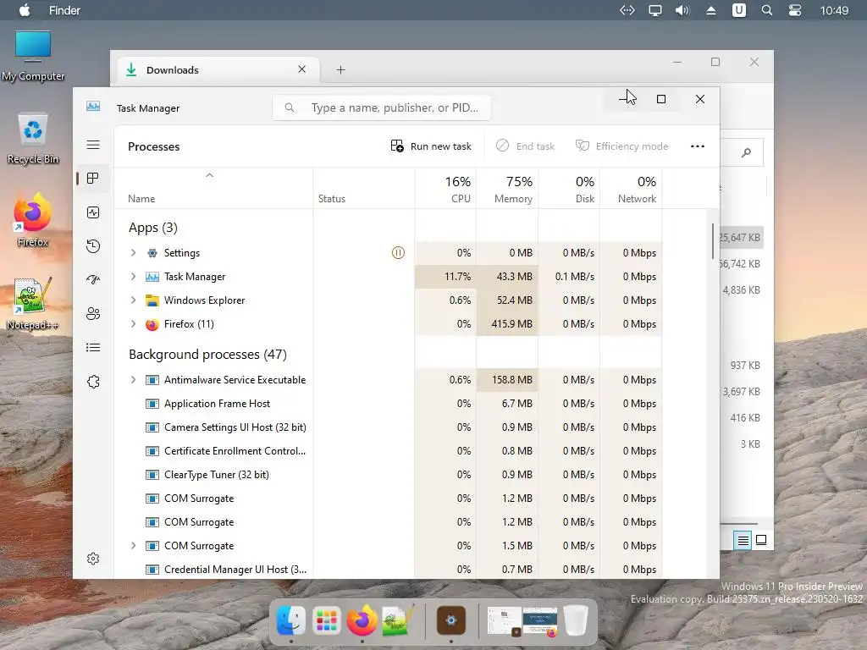Screen dimensions: 867x650
Task: Select the Processes page icon in sidebar
Action: tap(93, 178)
